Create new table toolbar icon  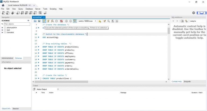point(22,13)
